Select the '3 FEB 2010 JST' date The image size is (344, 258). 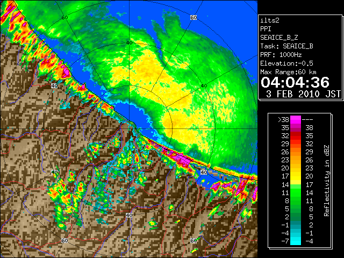click(303, 94)
